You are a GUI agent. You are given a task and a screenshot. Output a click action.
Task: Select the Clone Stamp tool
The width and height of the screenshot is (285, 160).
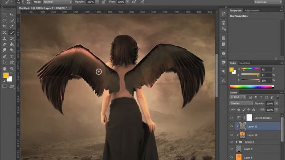[x=4, y=39]
